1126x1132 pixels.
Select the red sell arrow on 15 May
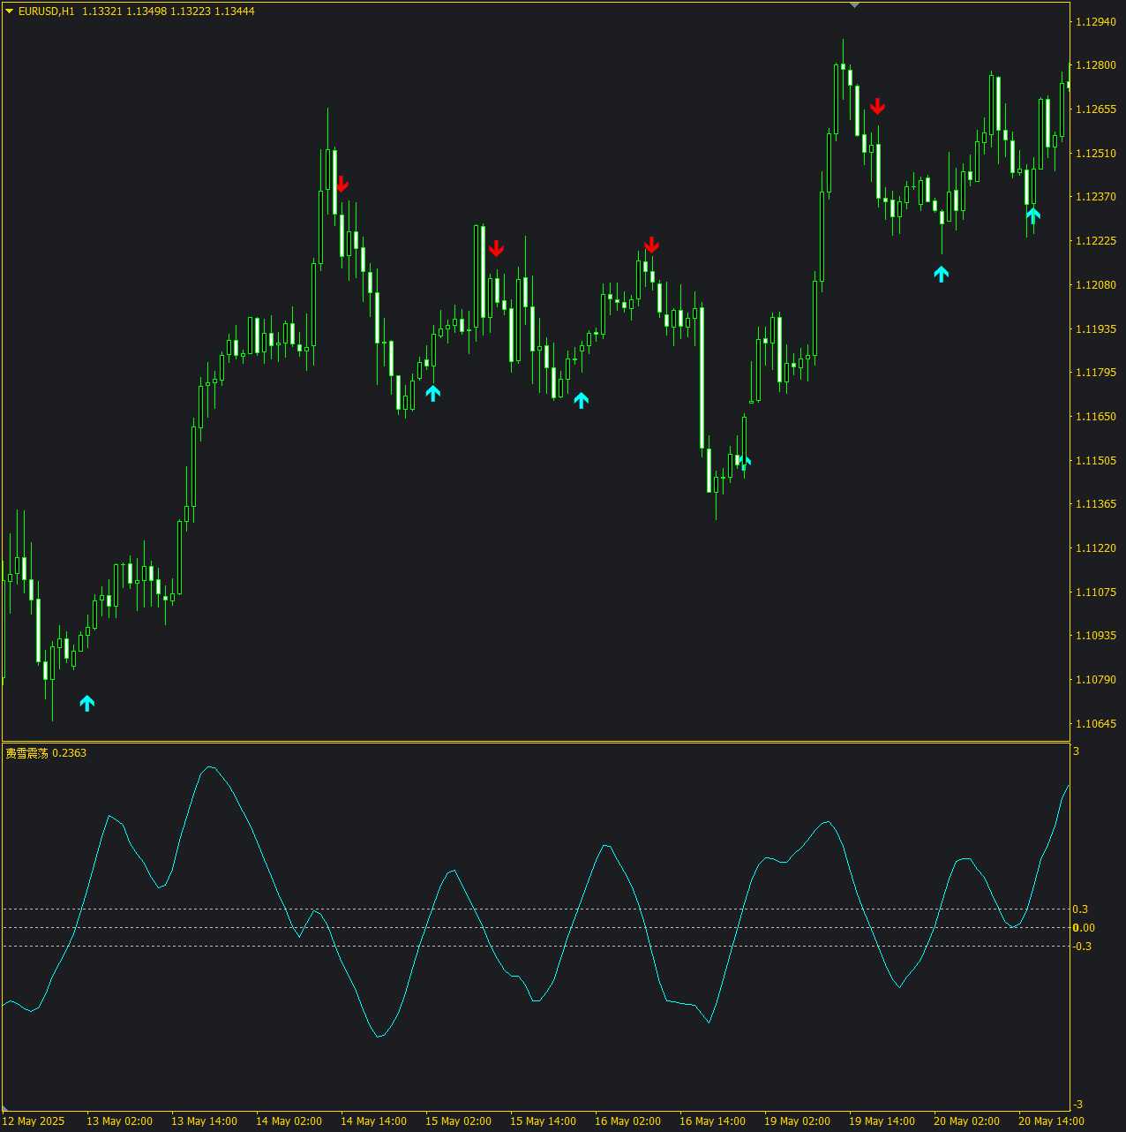pyautogui.click(x=496, y=248)
